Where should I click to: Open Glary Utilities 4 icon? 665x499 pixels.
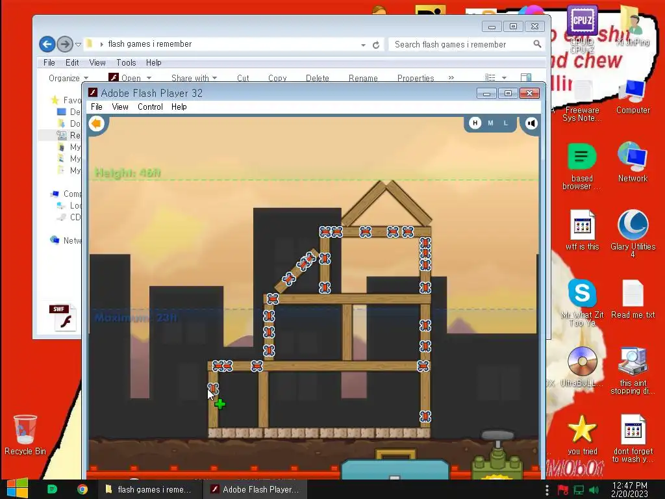[x=633, y=233]
